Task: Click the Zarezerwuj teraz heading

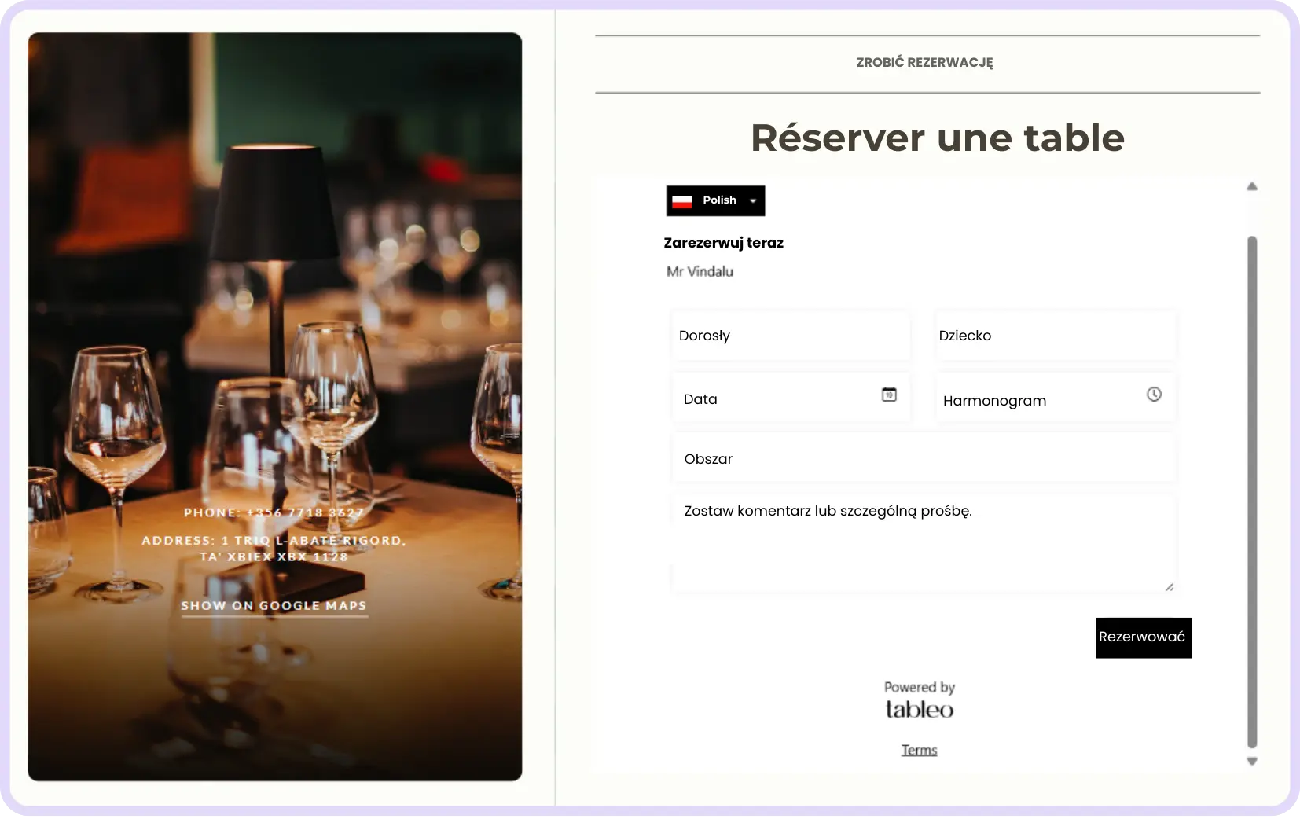Action: pyautogui.click(x=724, y=243)
